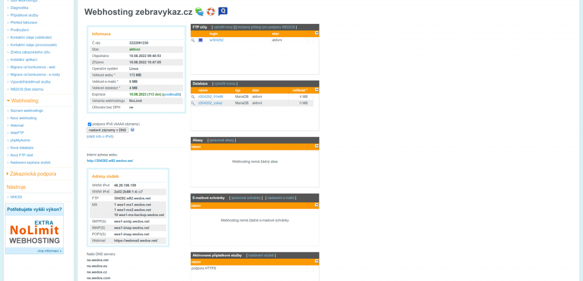
Task: Open Kontaktní údaje (provozovatel)
Action: [x=34, y=44]
